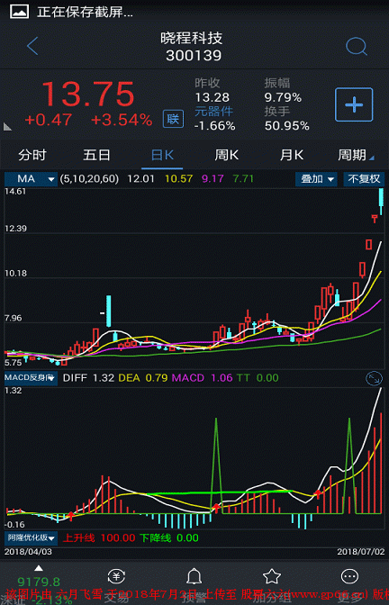Open the 叠加 overlay dropdown

[316, 179]
